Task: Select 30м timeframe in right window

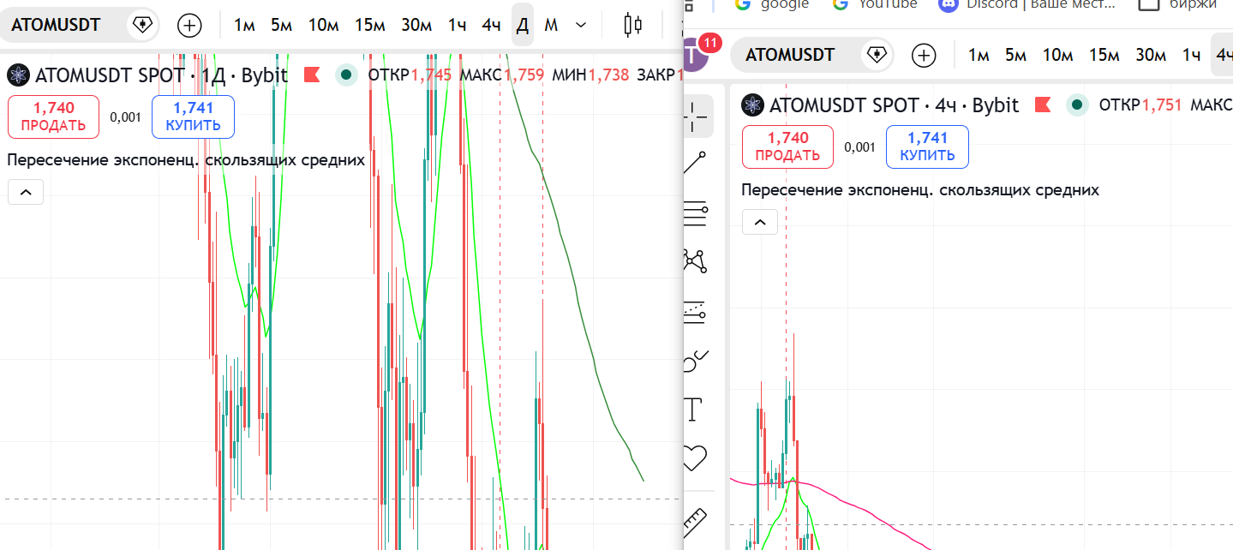Action: [x=1151, y=56]
